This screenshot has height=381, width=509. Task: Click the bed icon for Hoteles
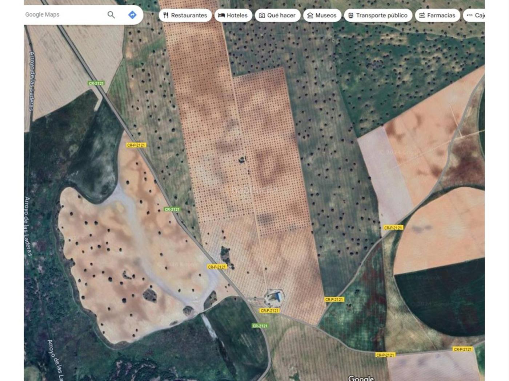coord(221,15)
